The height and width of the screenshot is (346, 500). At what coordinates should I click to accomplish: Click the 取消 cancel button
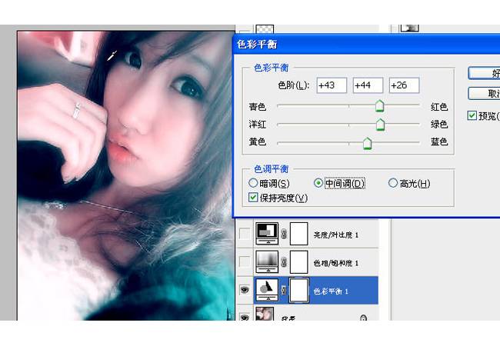pyautogui.click(x=484, y=94)
